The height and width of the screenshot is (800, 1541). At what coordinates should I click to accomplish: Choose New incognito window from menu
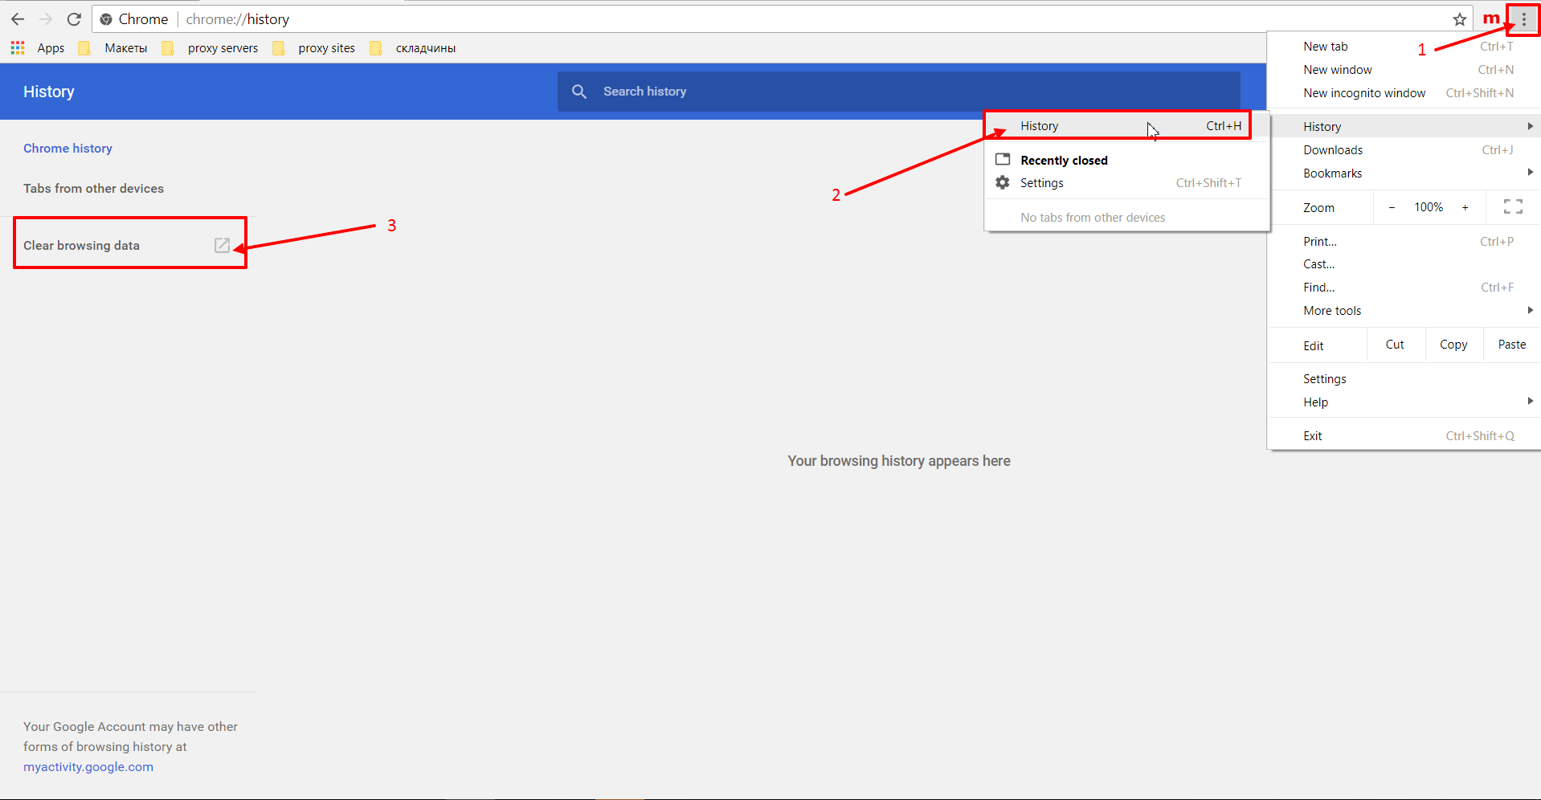pos(1364,93)
